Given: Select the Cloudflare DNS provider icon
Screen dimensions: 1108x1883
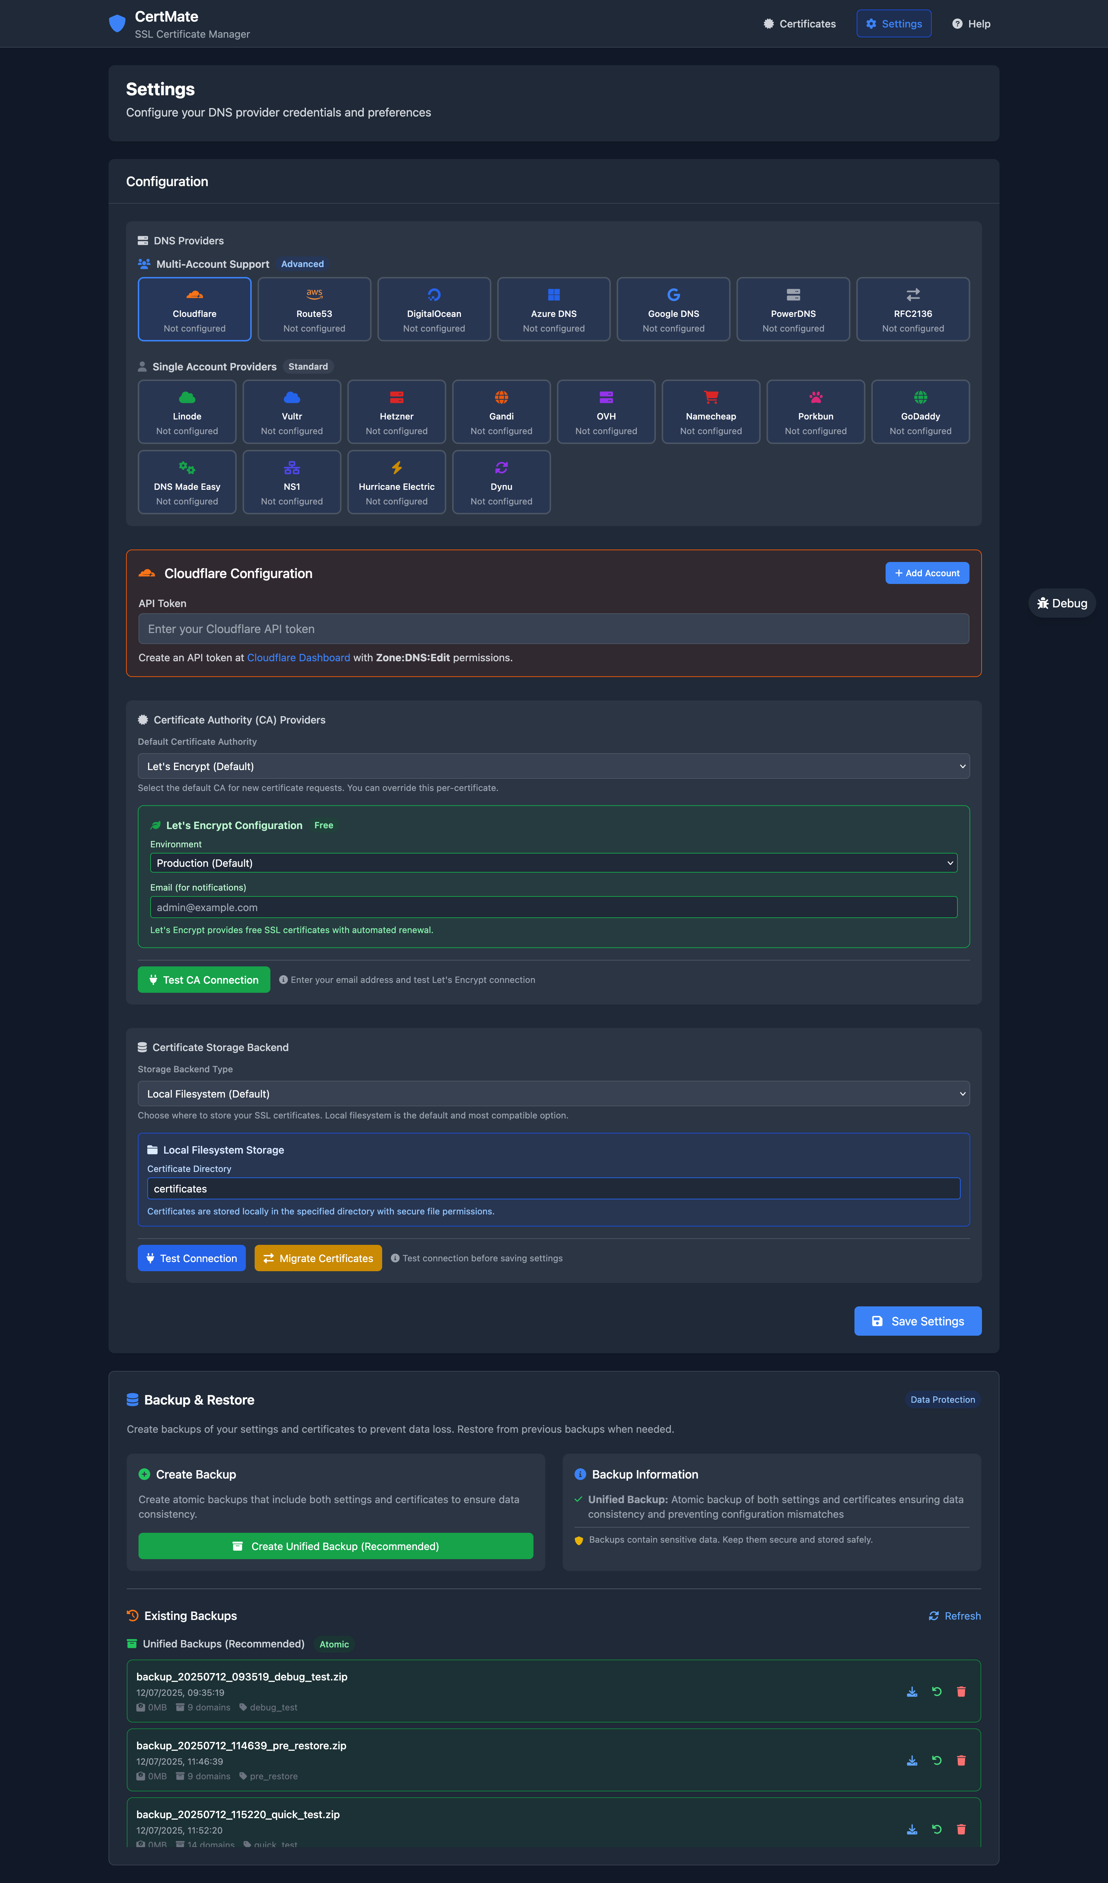Looking at the screenshot, I should 194,308.
